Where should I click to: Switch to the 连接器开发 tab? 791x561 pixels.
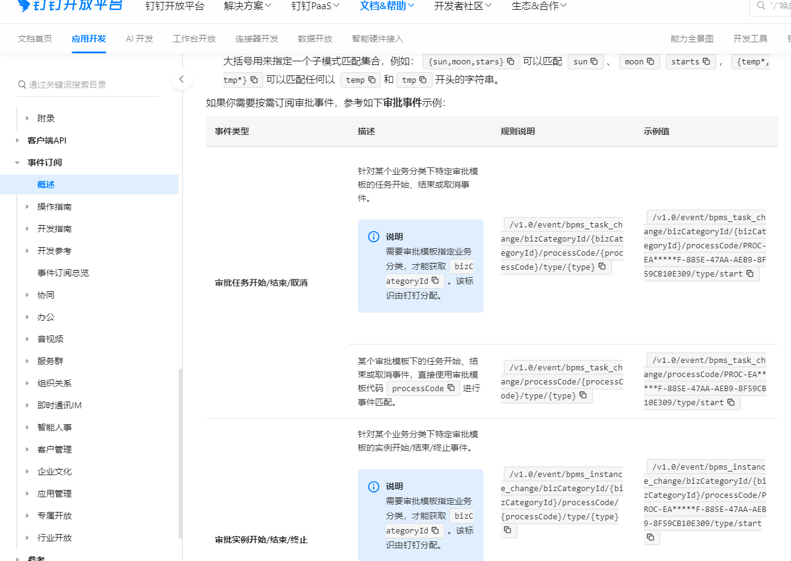(257, 39)
